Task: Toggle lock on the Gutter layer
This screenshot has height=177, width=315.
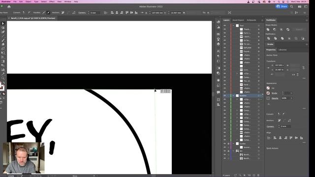Action: [228, 144]
